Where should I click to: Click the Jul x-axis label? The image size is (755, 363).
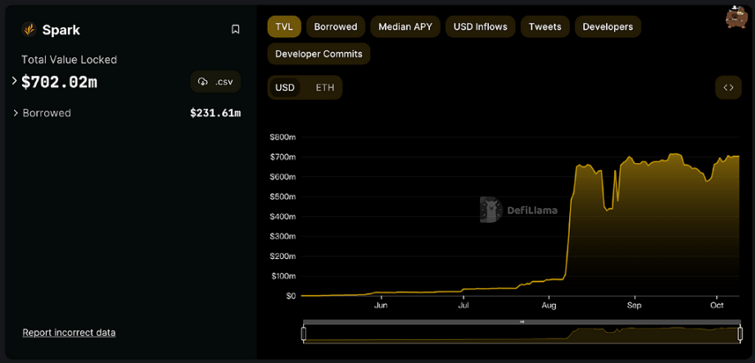(463, 305)
